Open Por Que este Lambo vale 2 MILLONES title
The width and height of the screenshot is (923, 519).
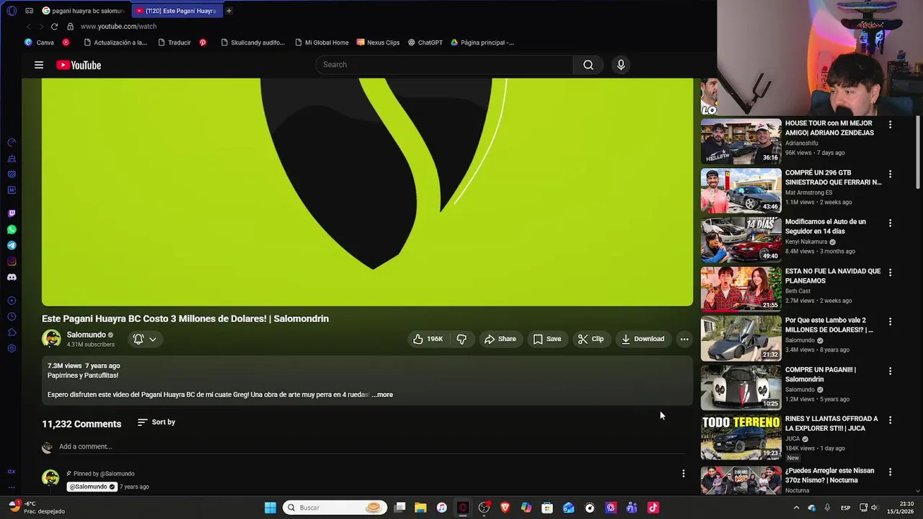tap(829, 325)
